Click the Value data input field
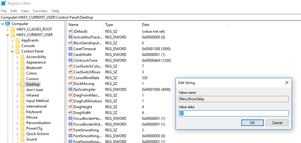The height and width of the screenshot is (143, 301). (234, 113)
